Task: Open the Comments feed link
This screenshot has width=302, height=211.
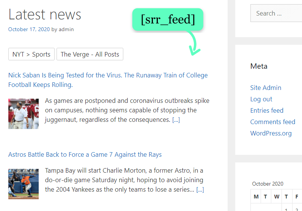Action: [x=272, y=122]
